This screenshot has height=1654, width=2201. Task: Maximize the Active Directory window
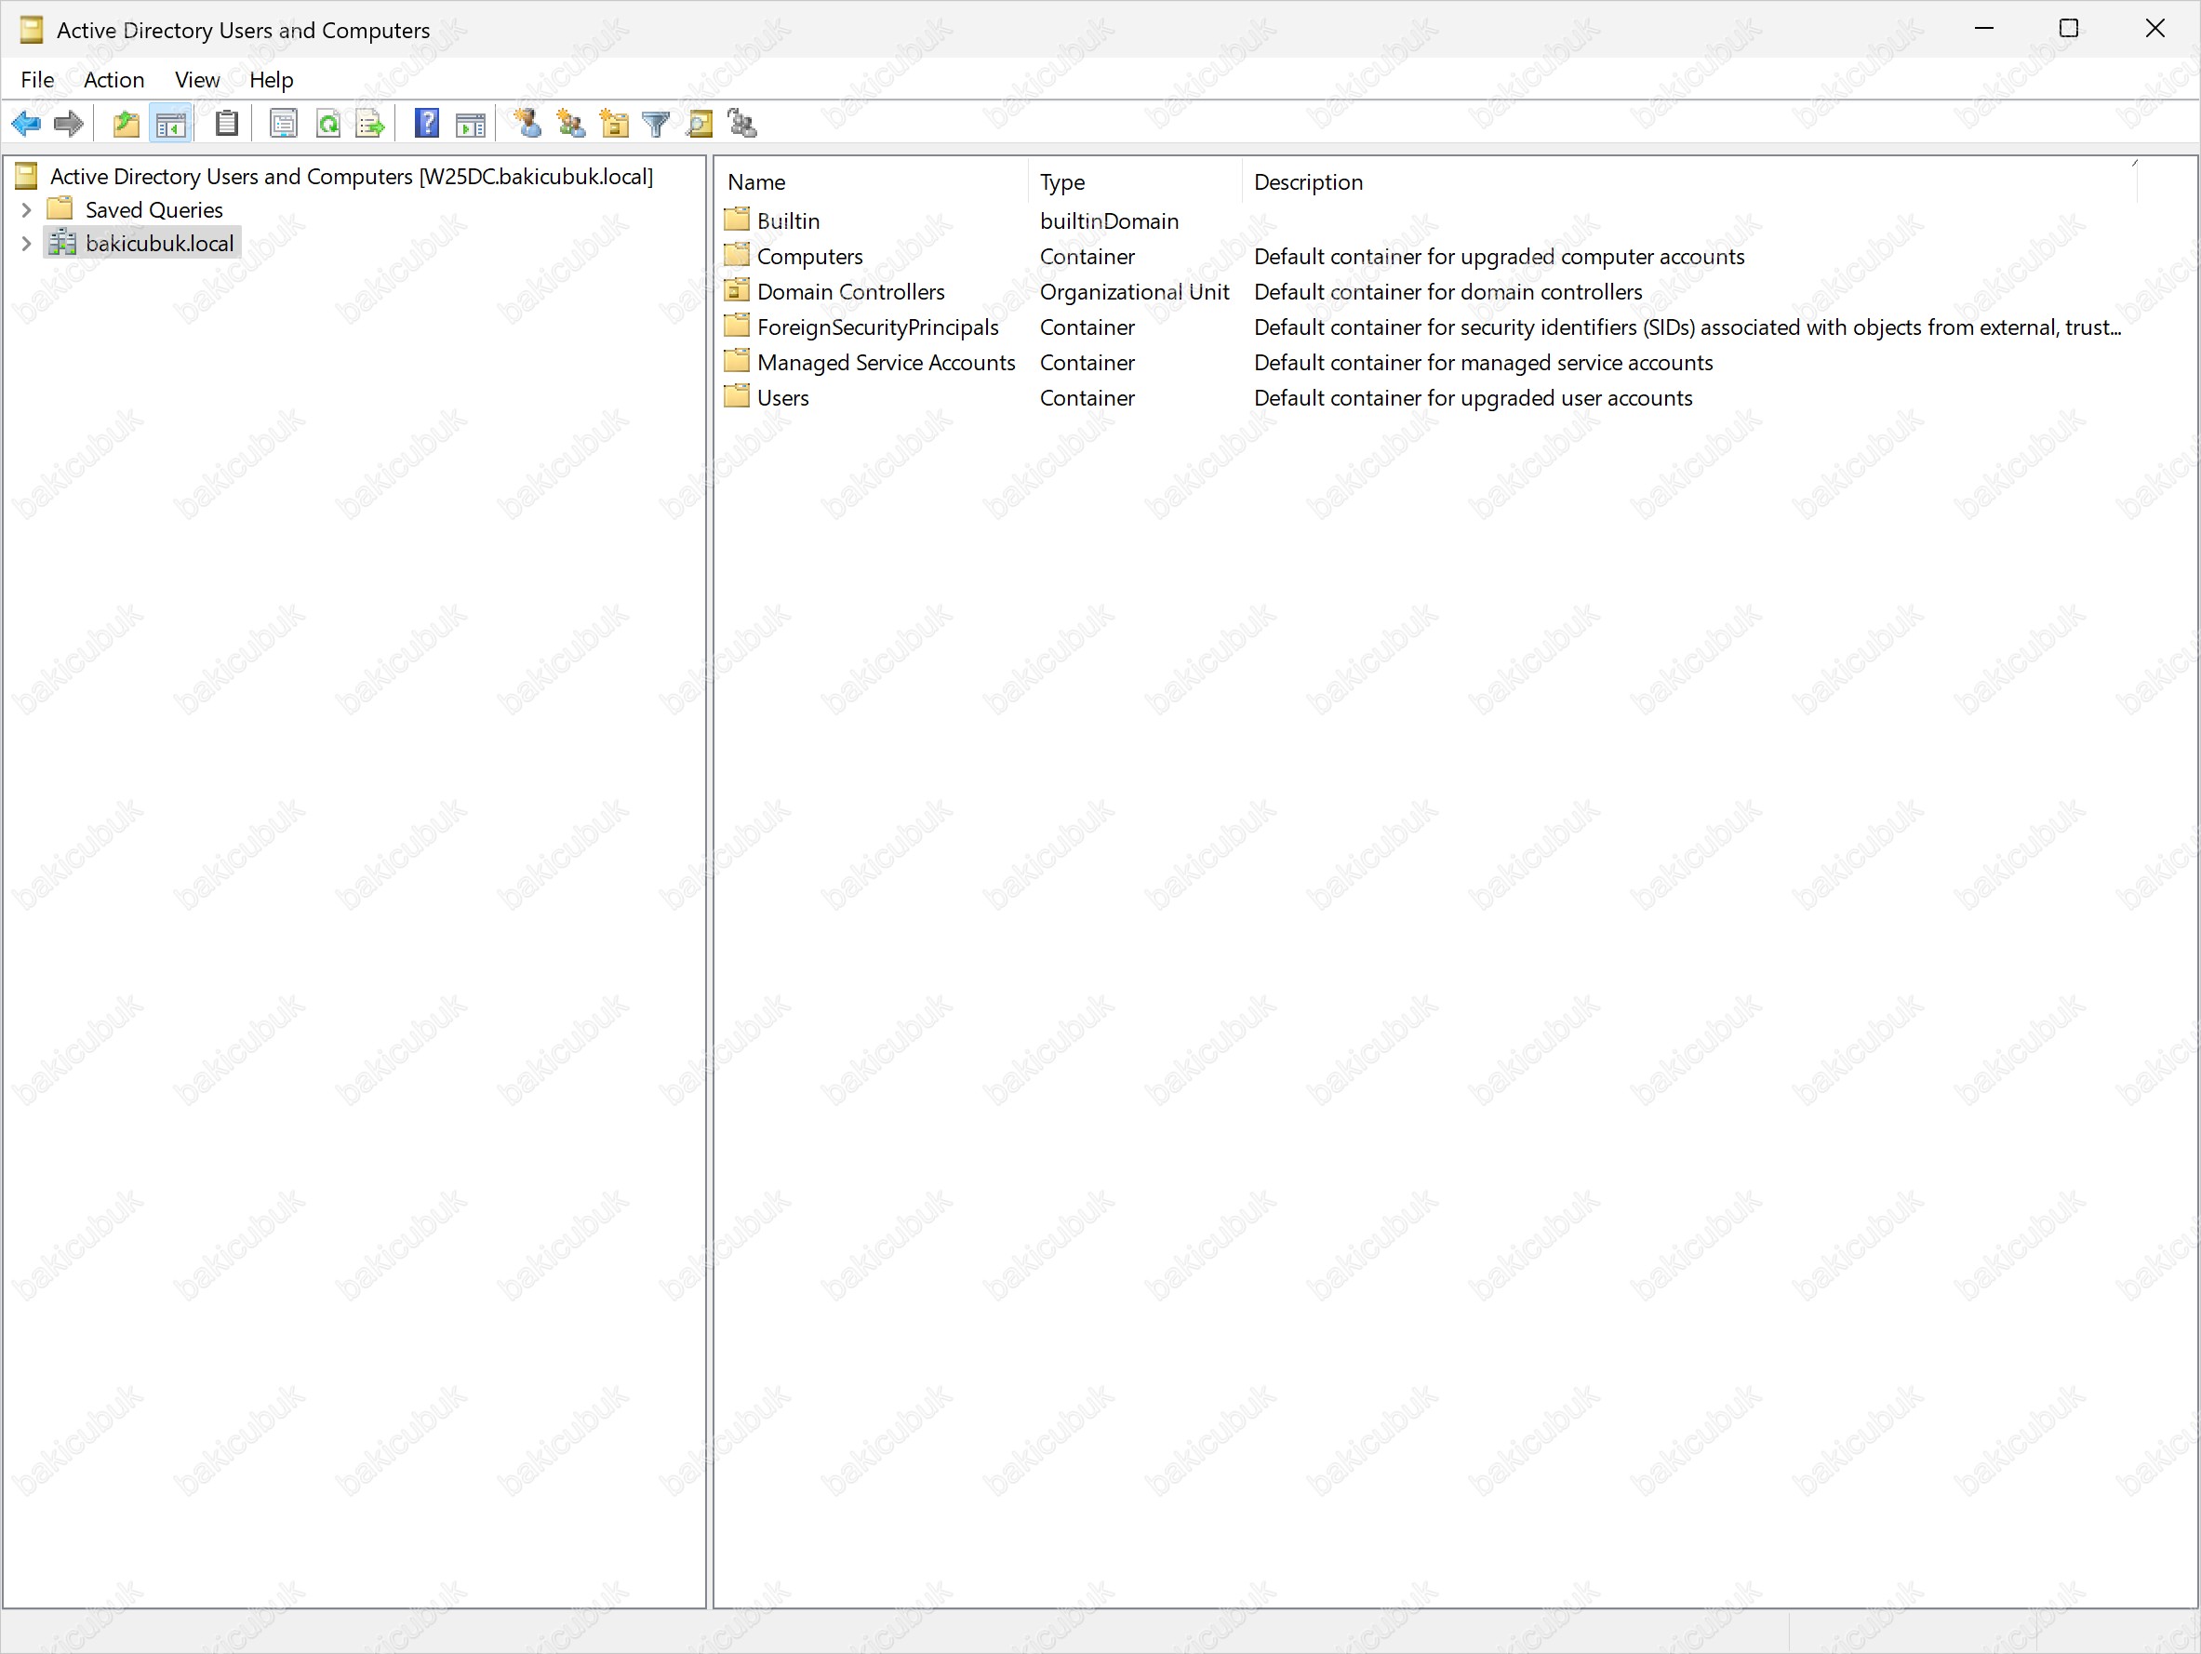click(2069, 29)
